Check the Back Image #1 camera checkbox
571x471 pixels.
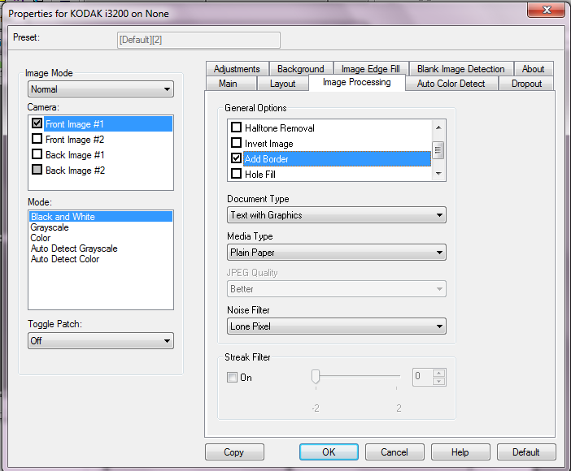(x=37, y=153)
